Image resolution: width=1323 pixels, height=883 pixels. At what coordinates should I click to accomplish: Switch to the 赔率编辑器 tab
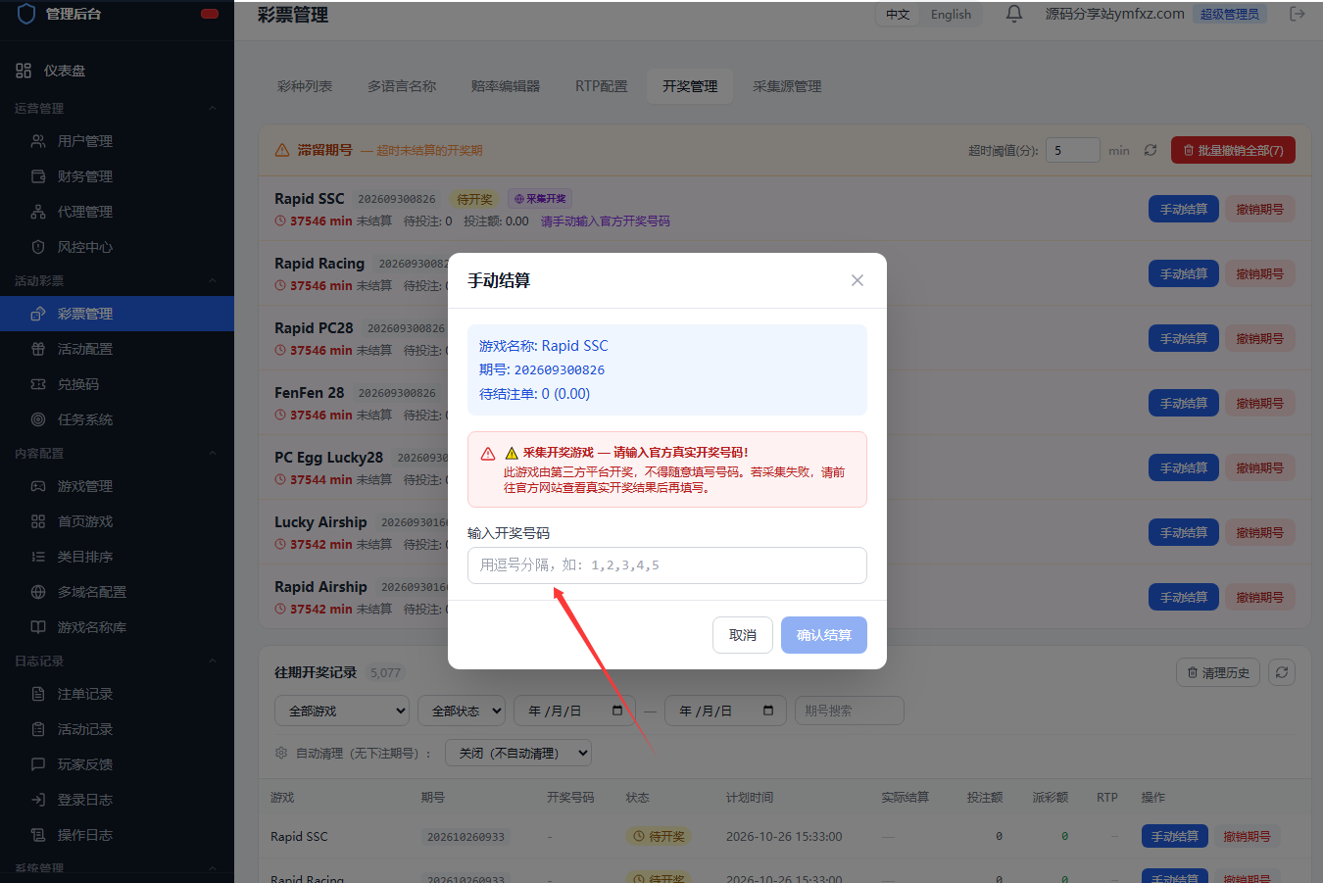(506, 86)
